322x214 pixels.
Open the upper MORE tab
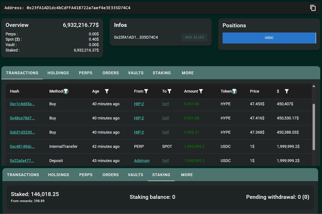[188, 73]
